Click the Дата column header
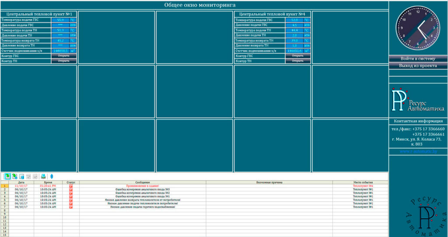Image resolution: width=448 pixels, height=237 pixels. 21,182
